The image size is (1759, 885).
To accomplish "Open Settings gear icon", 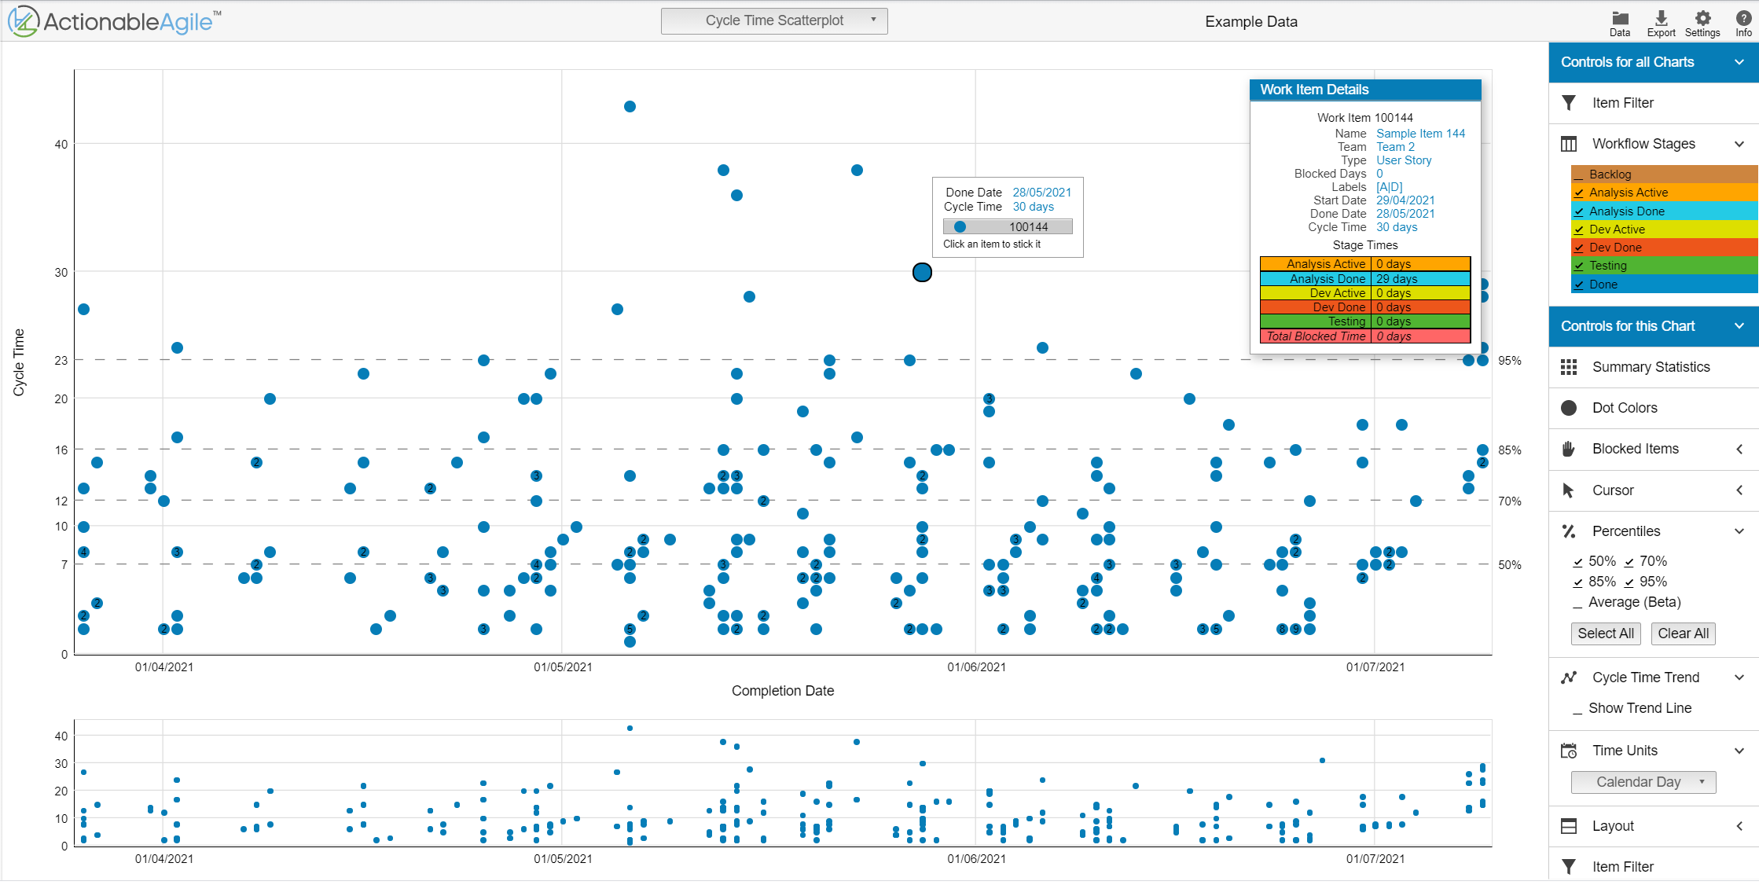I will click(x=1702, y=19).
